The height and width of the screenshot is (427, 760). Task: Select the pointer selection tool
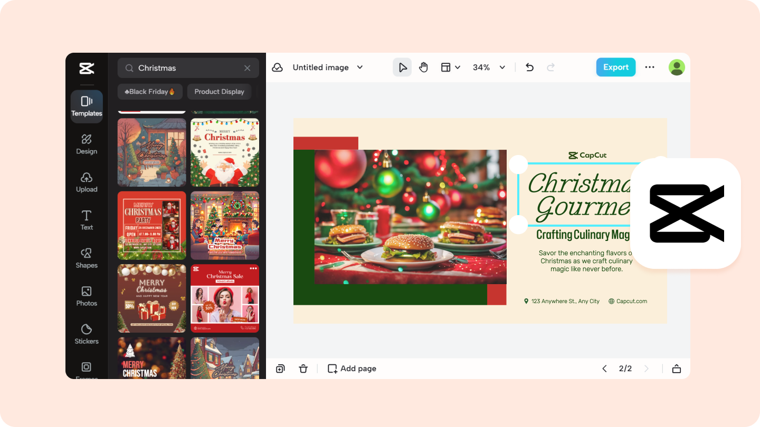(x=402, y=67)
